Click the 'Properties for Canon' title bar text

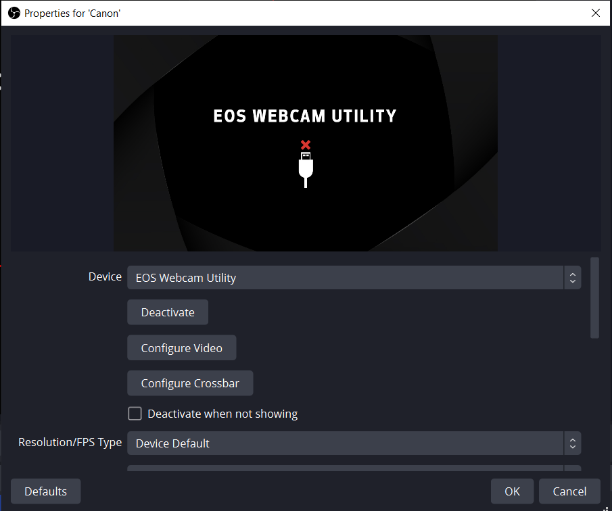pos(73,13)
